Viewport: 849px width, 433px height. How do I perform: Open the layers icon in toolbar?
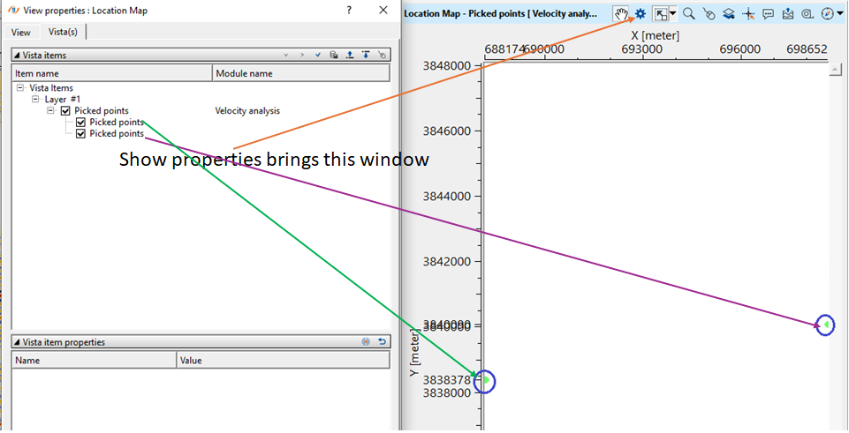[729, 14]
